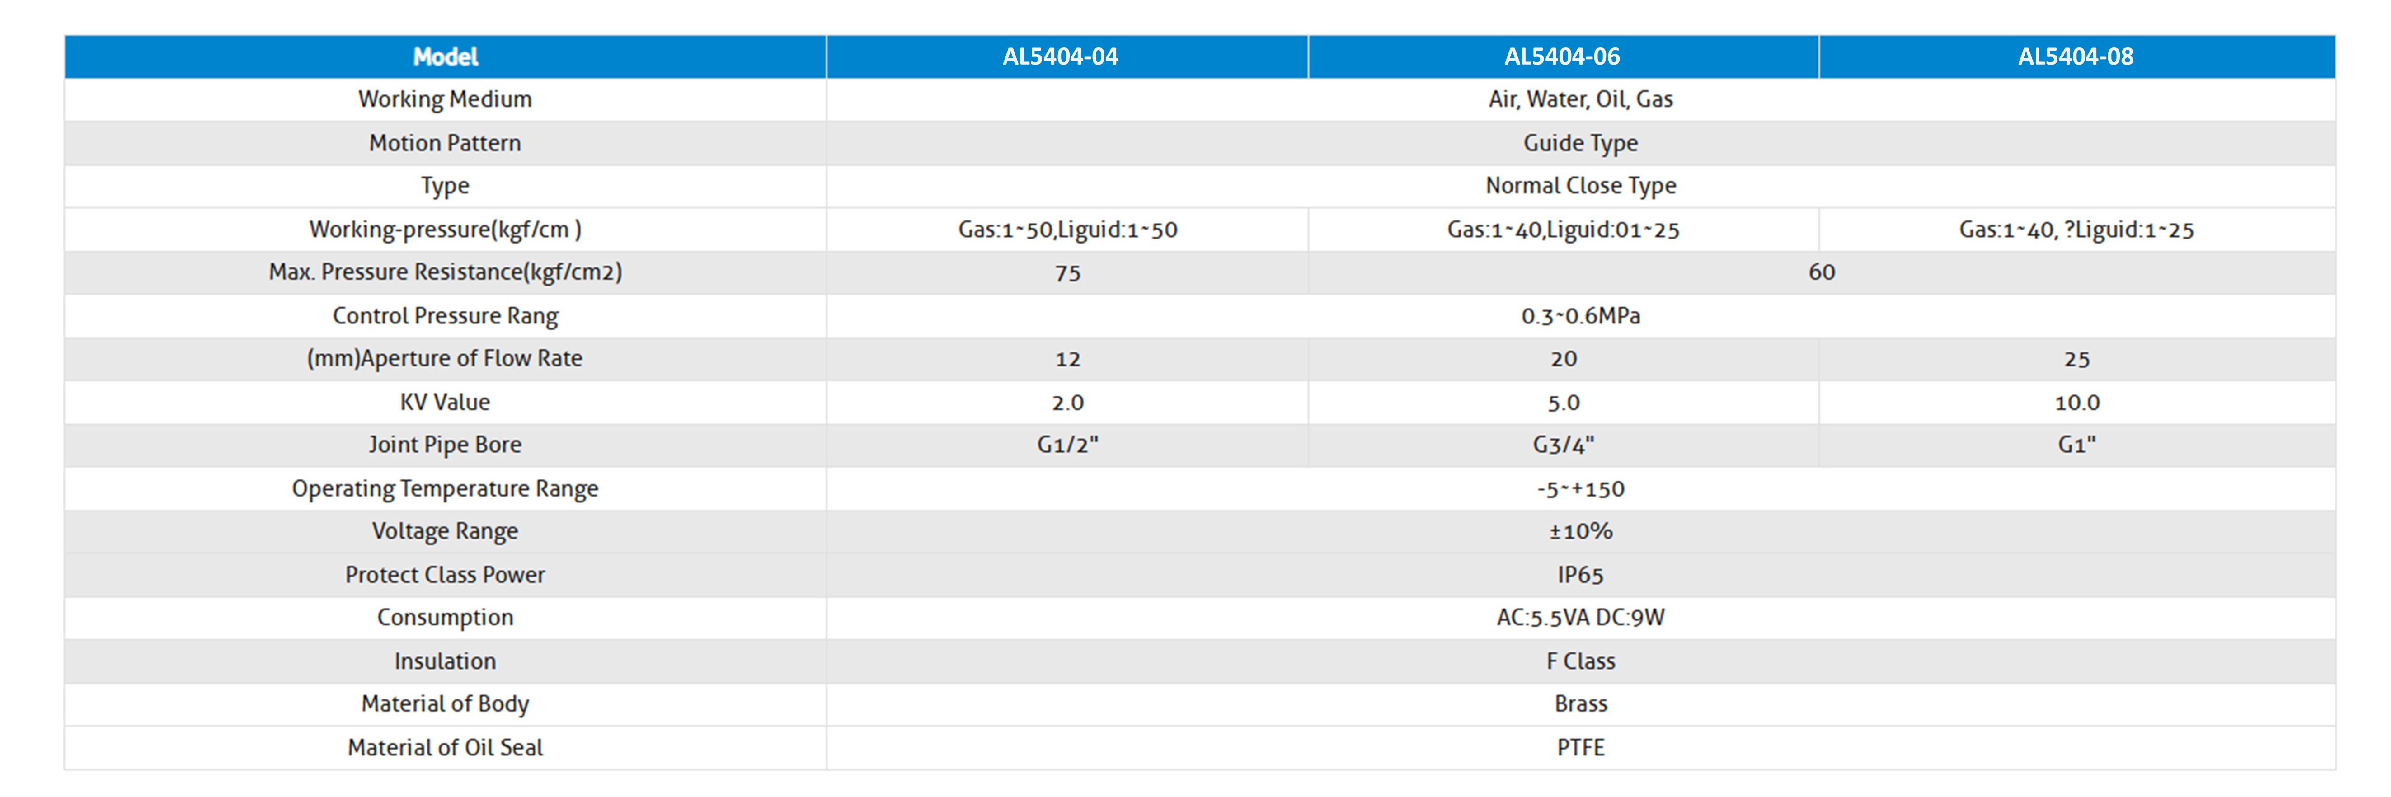Select the PTFE oil seal material cell
Screen dimensions: 2391x797
click(x=1581, y=748)
